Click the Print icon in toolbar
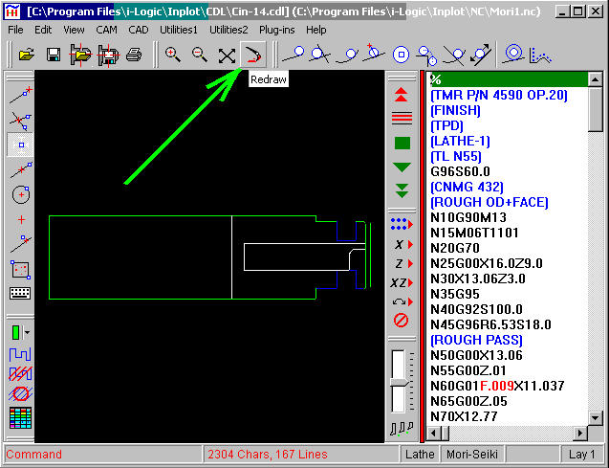Viewport: 609px width, 468px height. [x=134, y=55]
